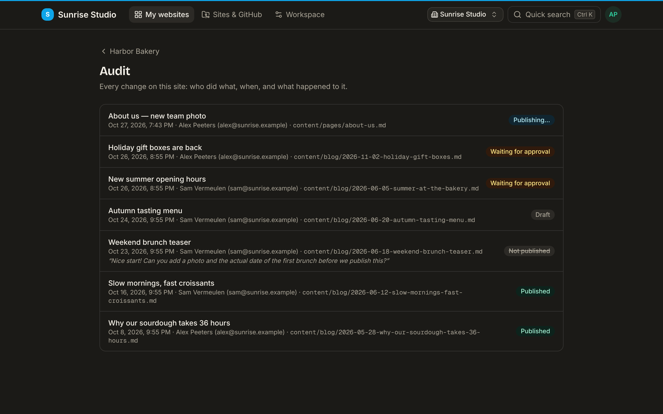Open 'Why our sourdough takes 36 hours' entry

click(x=331, y=331)
